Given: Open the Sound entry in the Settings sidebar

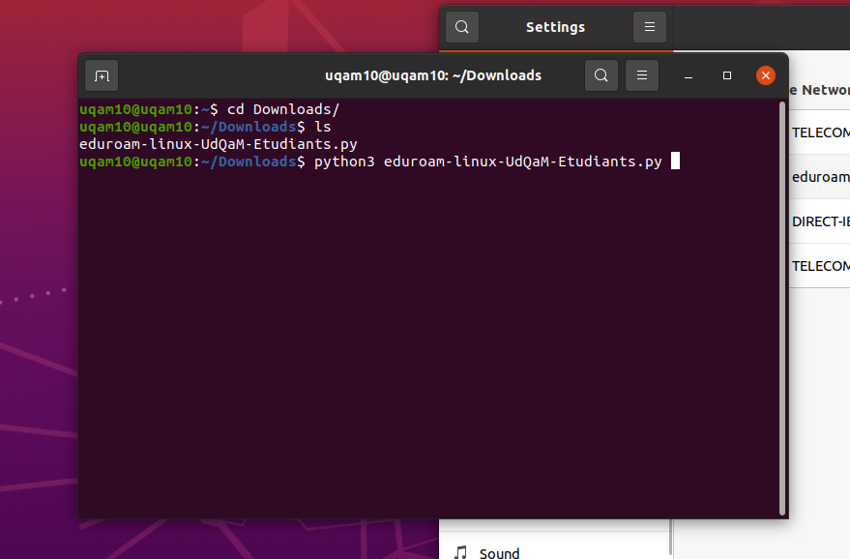Looking at the screenshot, I should (554, 546).
